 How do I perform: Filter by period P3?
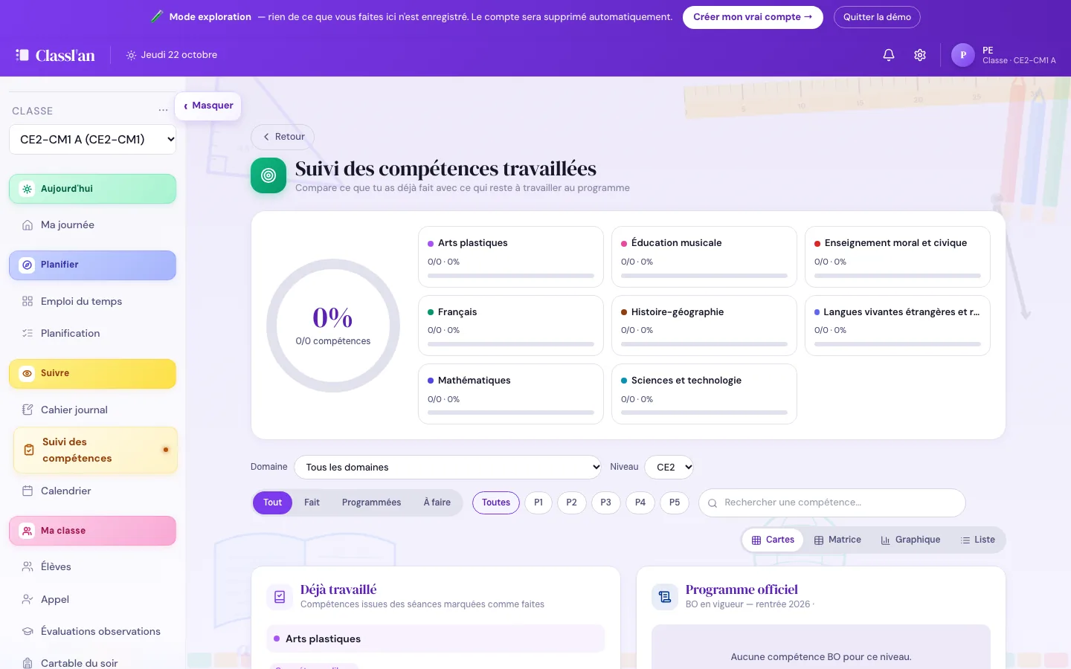click(606, 502)
